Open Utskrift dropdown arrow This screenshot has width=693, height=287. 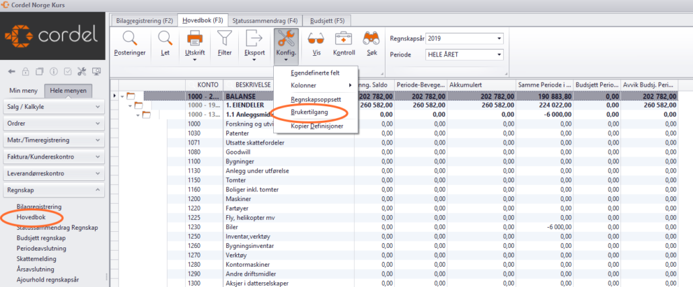(195, 60)
